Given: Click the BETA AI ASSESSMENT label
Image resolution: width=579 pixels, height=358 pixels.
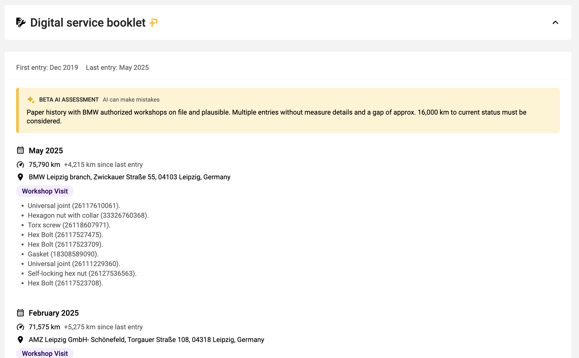Looking at the screenshot, I should coord(69,99).
